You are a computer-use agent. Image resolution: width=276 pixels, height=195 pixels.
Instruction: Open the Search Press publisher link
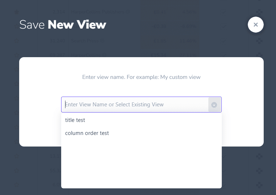coord(85,41)
